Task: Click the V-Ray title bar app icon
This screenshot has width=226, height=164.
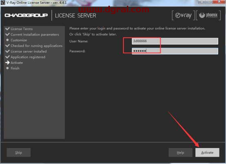Action: point(3,2)
